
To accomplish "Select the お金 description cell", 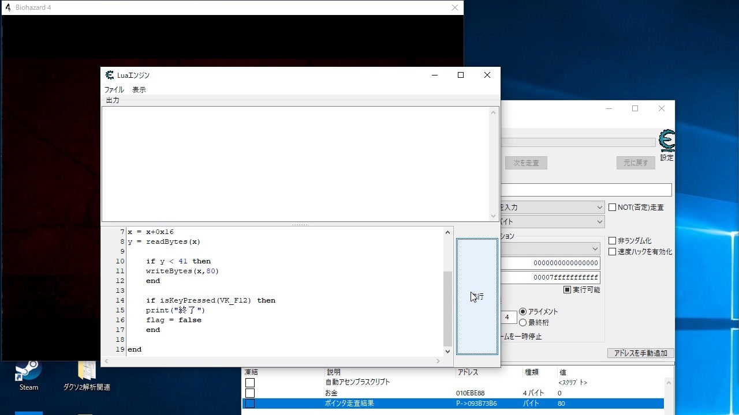I will click(331, 393).
